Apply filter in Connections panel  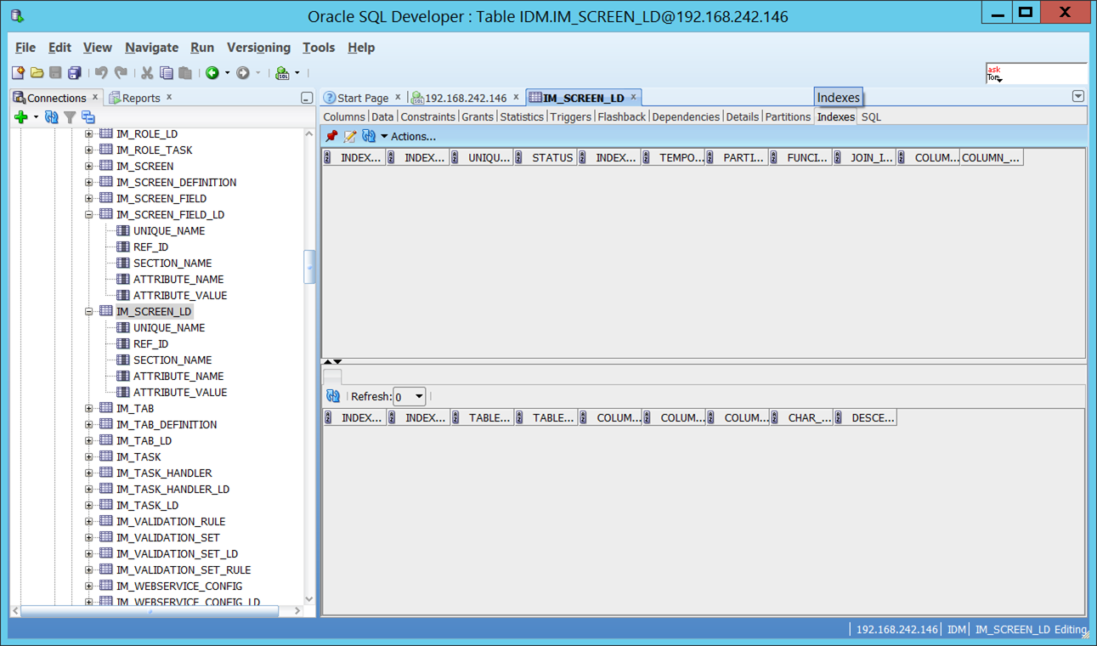click(x=70, y=117)
